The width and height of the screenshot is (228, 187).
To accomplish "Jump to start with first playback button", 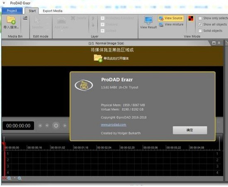I will 40,125.
